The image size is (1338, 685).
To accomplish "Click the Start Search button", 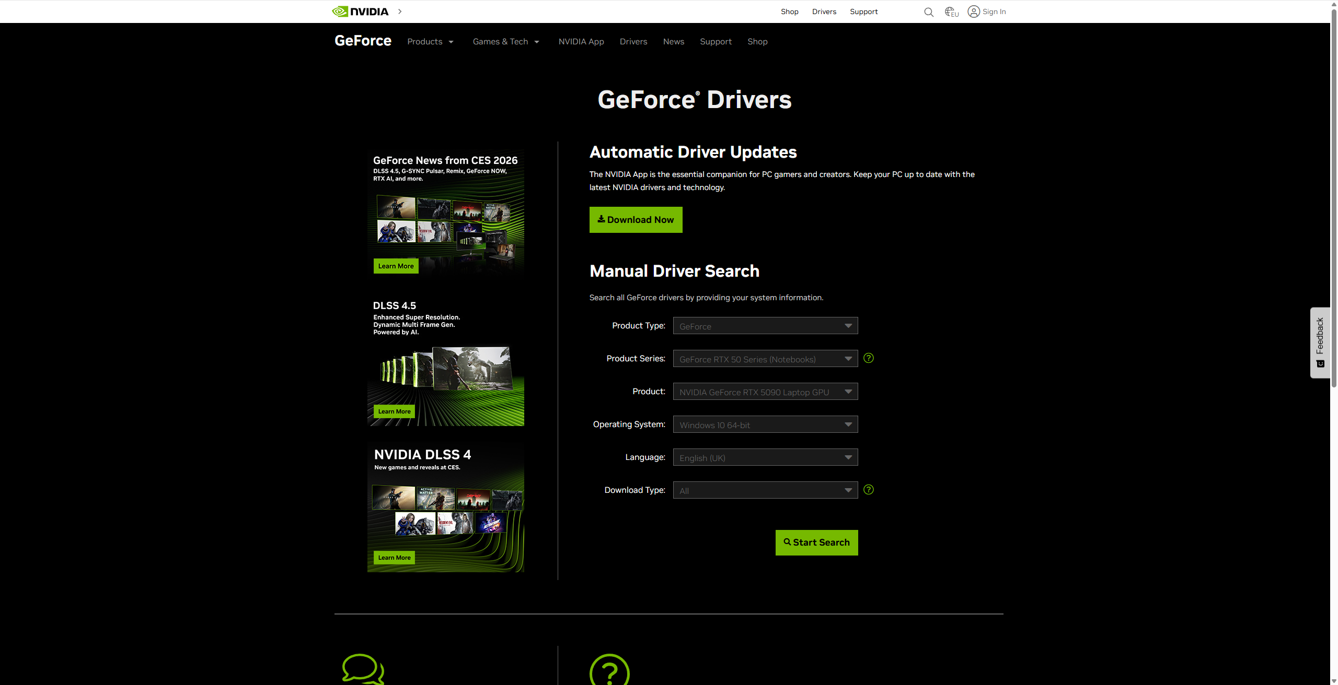I will [816, 542].
